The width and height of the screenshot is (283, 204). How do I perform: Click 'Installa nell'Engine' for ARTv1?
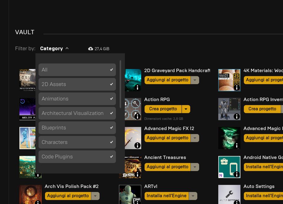166,196
